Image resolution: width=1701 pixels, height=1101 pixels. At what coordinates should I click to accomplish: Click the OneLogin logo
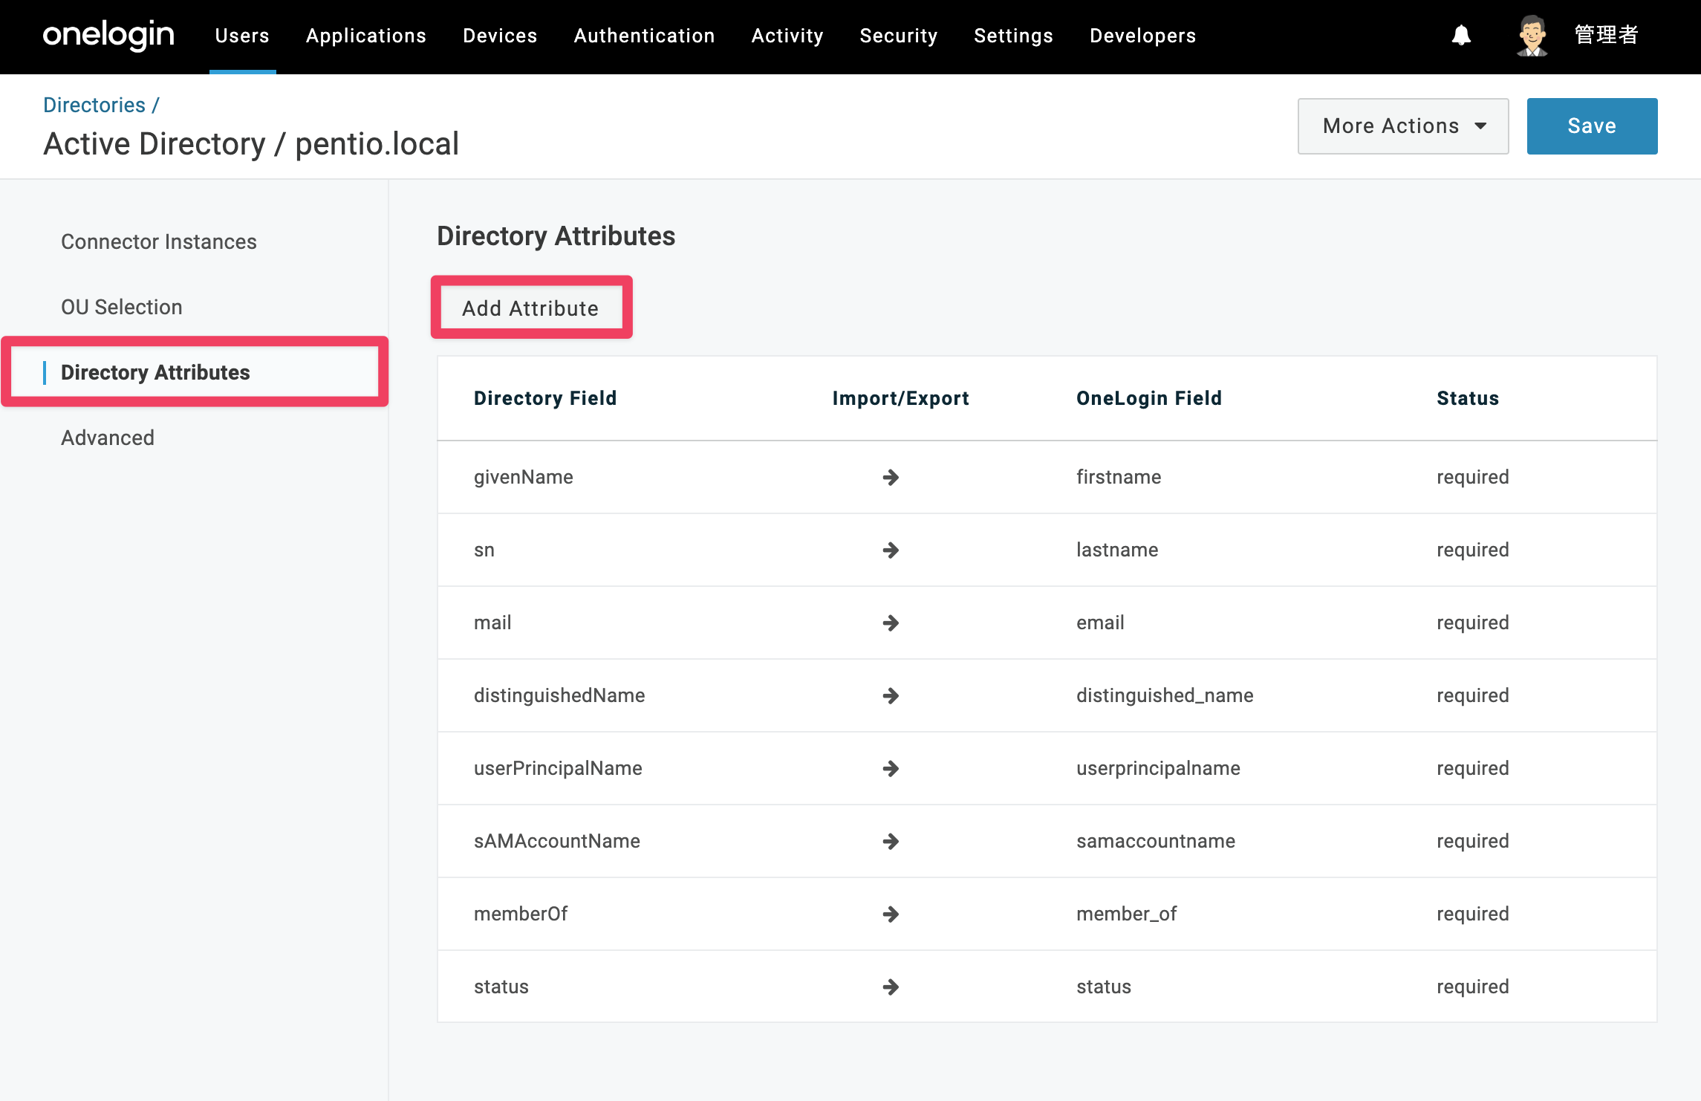click(x=108, y=36)
